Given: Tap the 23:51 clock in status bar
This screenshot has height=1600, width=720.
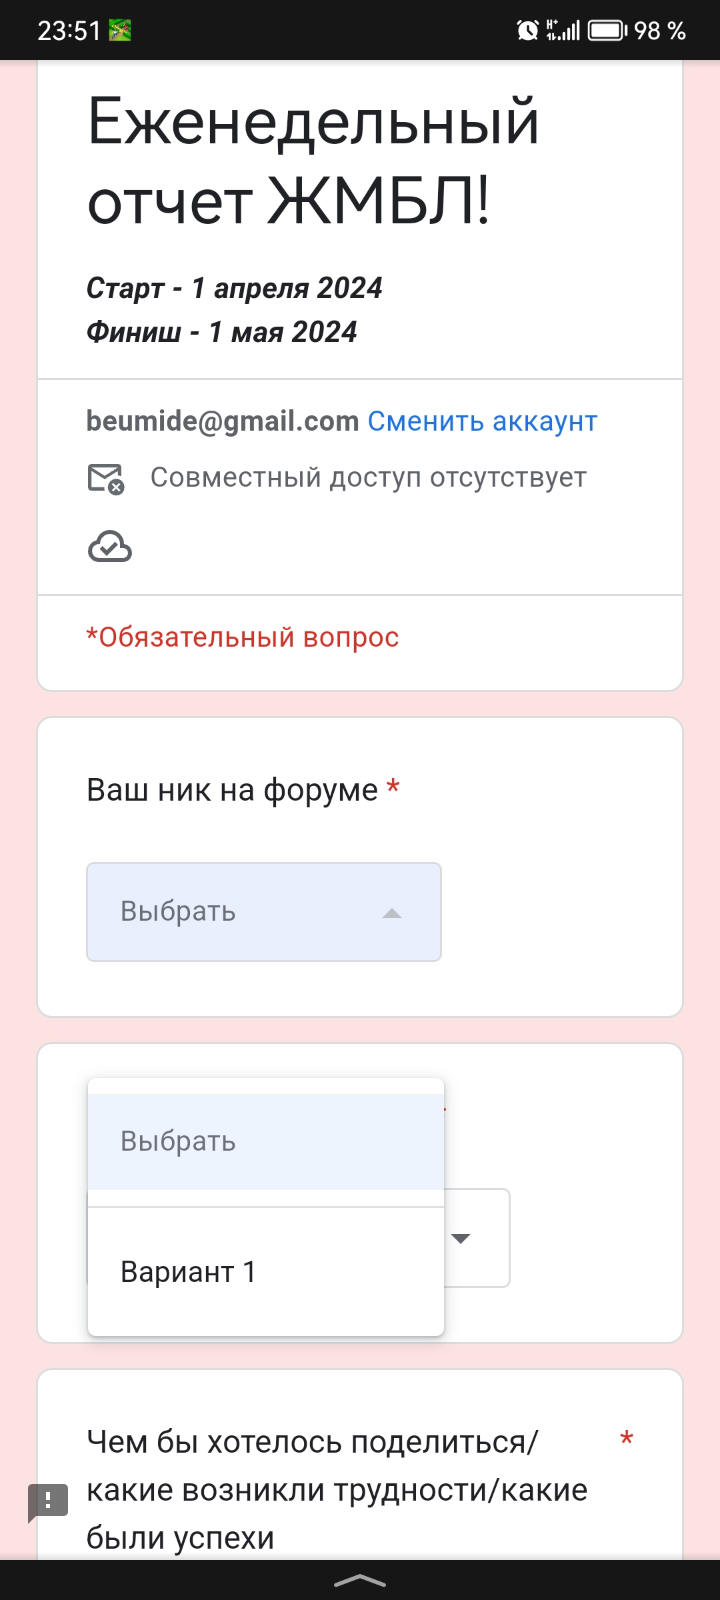Looking at the screenshot, I should click(69, 31).
